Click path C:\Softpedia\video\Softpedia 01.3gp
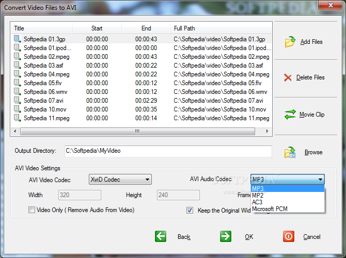 click(219, 39)
